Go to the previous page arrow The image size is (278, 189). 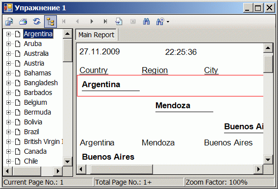click(x=77, y=22)
